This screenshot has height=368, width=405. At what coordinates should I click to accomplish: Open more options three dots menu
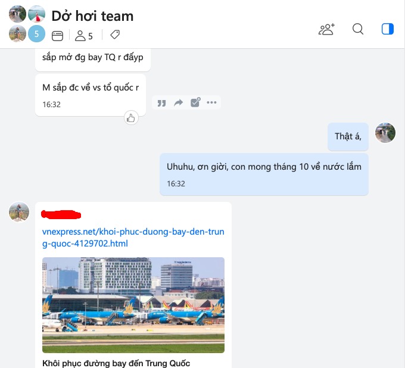pos(211,102)
